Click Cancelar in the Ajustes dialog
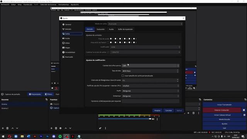The width and height of the screenshot is (247, 139). pos(168,110)
